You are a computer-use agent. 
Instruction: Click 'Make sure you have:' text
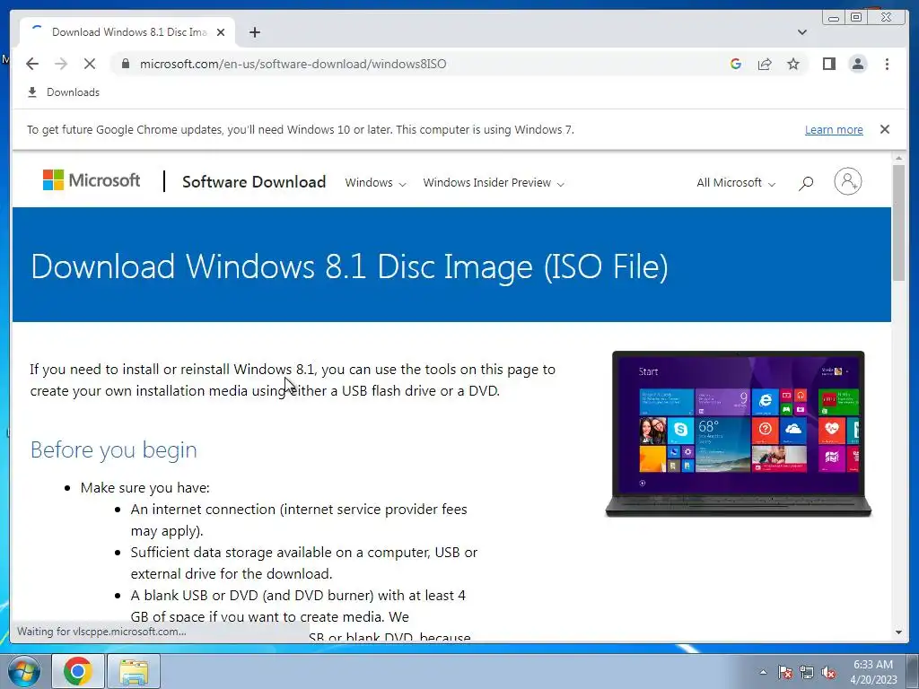[144, 487]
